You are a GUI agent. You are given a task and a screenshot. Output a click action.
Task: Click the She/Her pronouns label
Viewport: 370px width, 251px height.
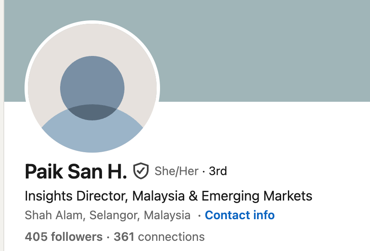(177, 171)
